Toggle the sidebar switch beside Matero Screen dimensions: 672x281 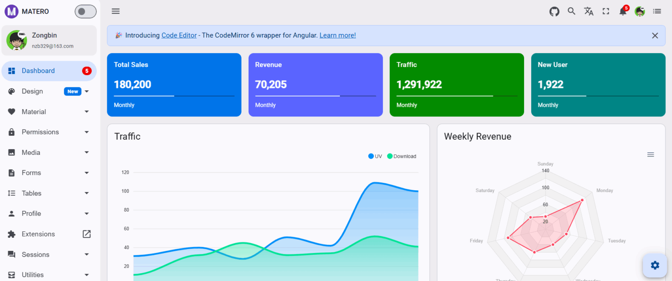(85, 11)
